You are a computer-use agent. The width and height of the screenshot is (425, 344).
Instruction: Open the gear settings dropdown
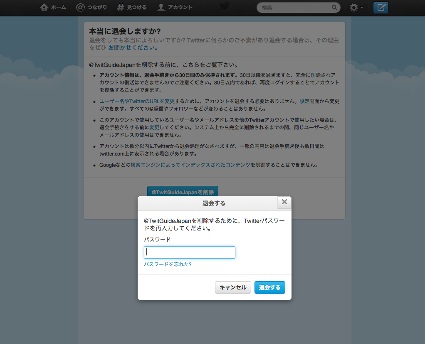coord(356,7)
